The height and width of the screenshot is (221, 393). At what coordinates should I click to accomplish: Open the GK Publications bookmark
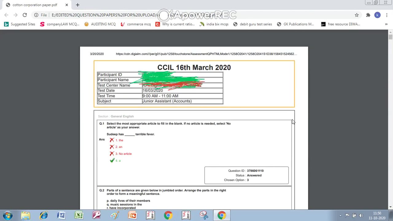click(295, 24)
